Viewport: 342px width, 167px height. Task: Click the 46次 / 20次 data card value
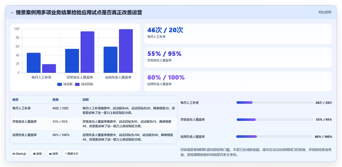coord(165,30)
